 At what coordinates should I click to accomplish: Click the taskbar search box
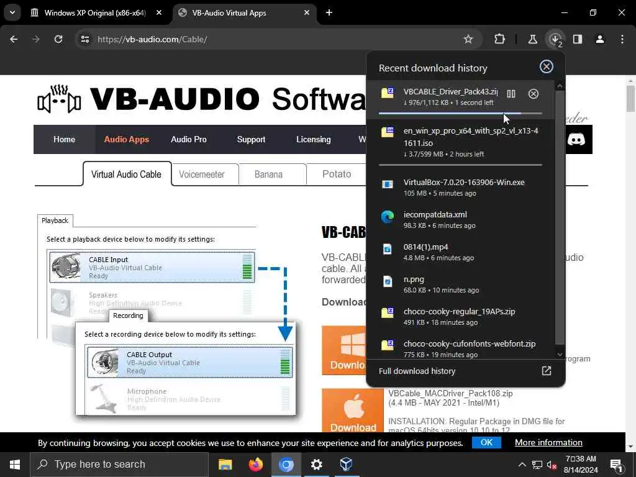click(x=119, y=465)
